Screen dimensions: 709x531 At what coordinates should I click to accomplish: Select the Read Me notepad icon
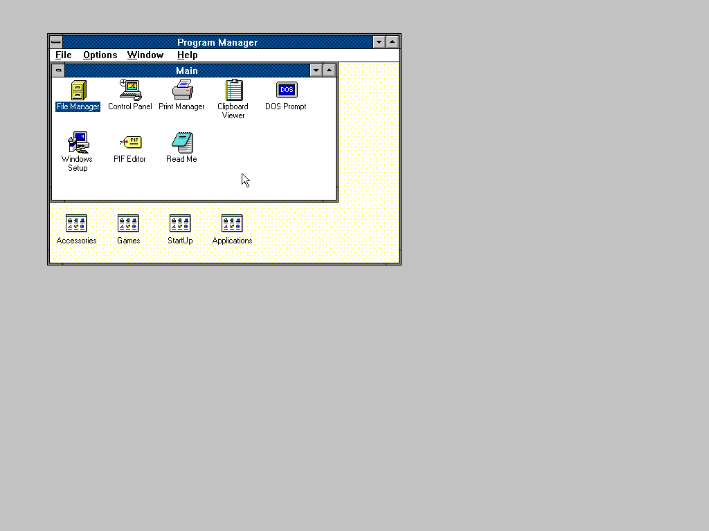[x=182, y=143]
